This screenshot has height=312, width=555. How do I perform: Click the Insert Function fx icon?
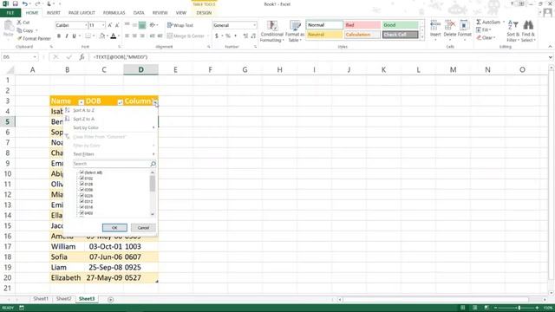coord(82,57)
